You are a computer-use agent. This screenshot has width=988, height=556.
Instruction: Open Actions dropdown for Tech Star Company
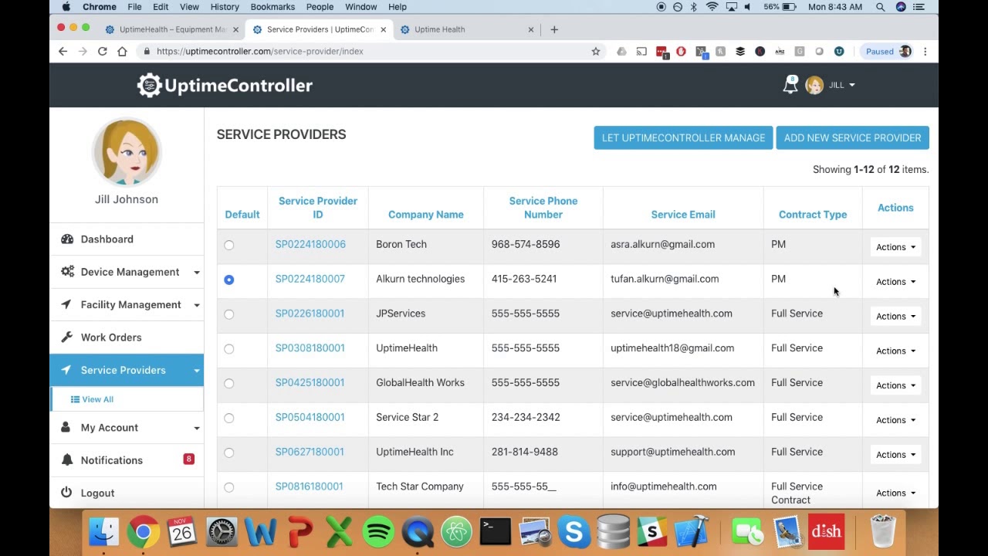pyautogui.click(x=895, y=493)
